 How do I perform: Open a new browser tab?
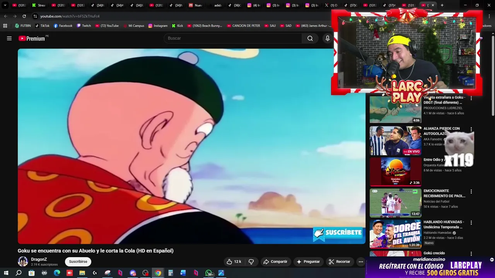pyautogui.click(x=442, y=5)
